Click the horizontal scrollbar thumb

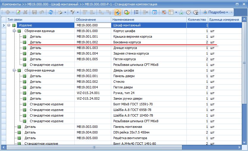coord(94,147)
